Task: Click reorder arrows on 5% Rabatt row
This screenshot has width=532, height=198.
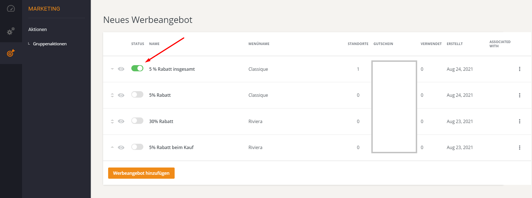Action: 112,95
